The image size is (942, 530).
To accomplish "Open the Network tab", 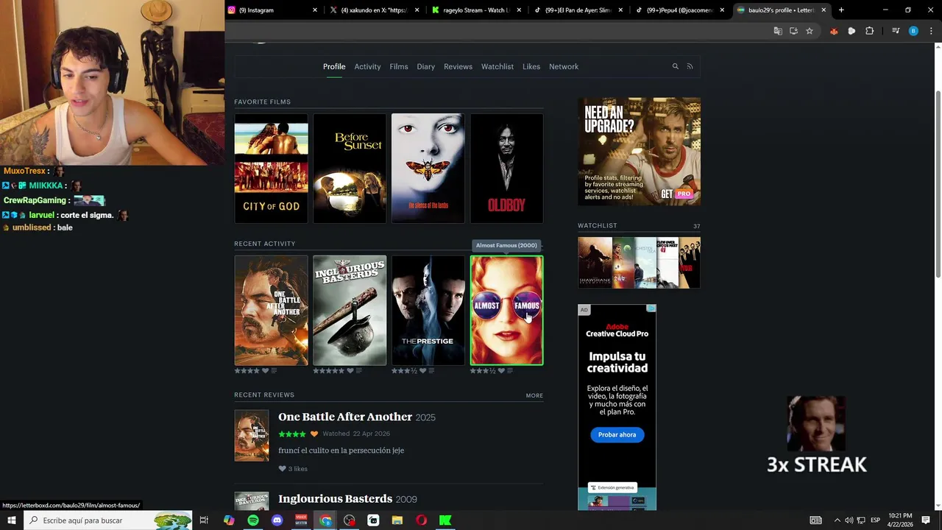I will [x=564, y=66].
